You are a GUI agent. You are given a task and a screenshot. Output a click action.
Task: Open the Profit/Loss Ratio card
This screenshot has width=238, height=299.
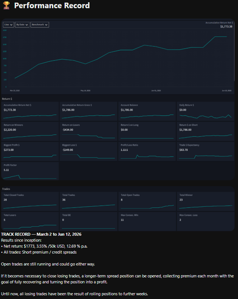point(147,152)
